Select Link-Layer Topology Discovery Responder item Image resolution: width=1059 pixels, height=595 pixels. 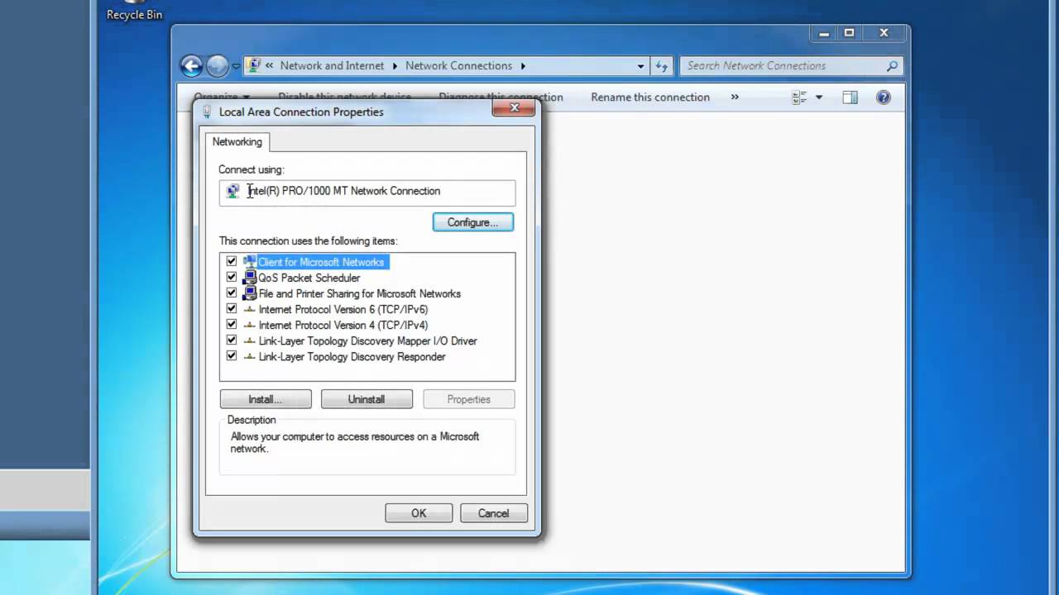coord(352,356)
